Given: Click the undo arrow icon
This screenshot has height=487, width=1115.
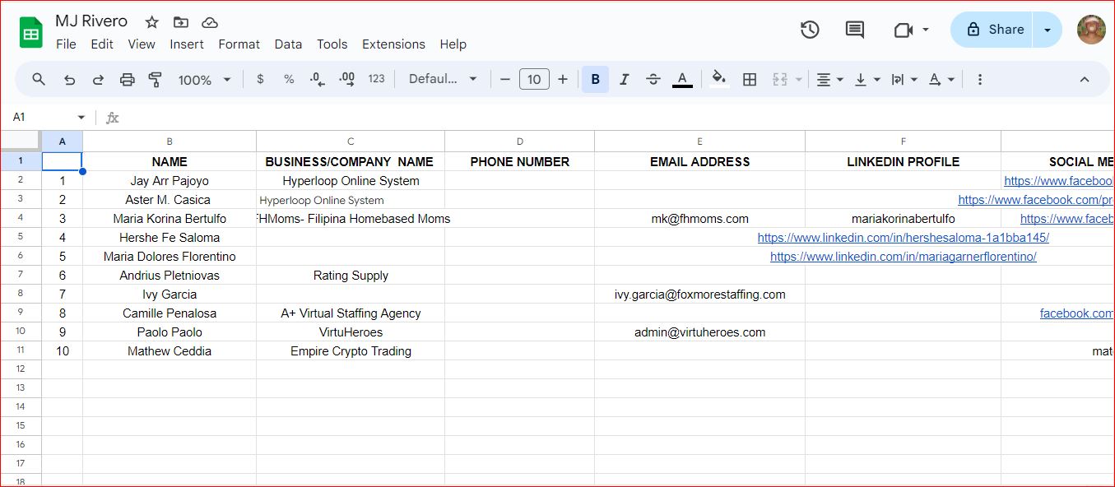Looking at the screenshot, I should [x=69, y=80].
